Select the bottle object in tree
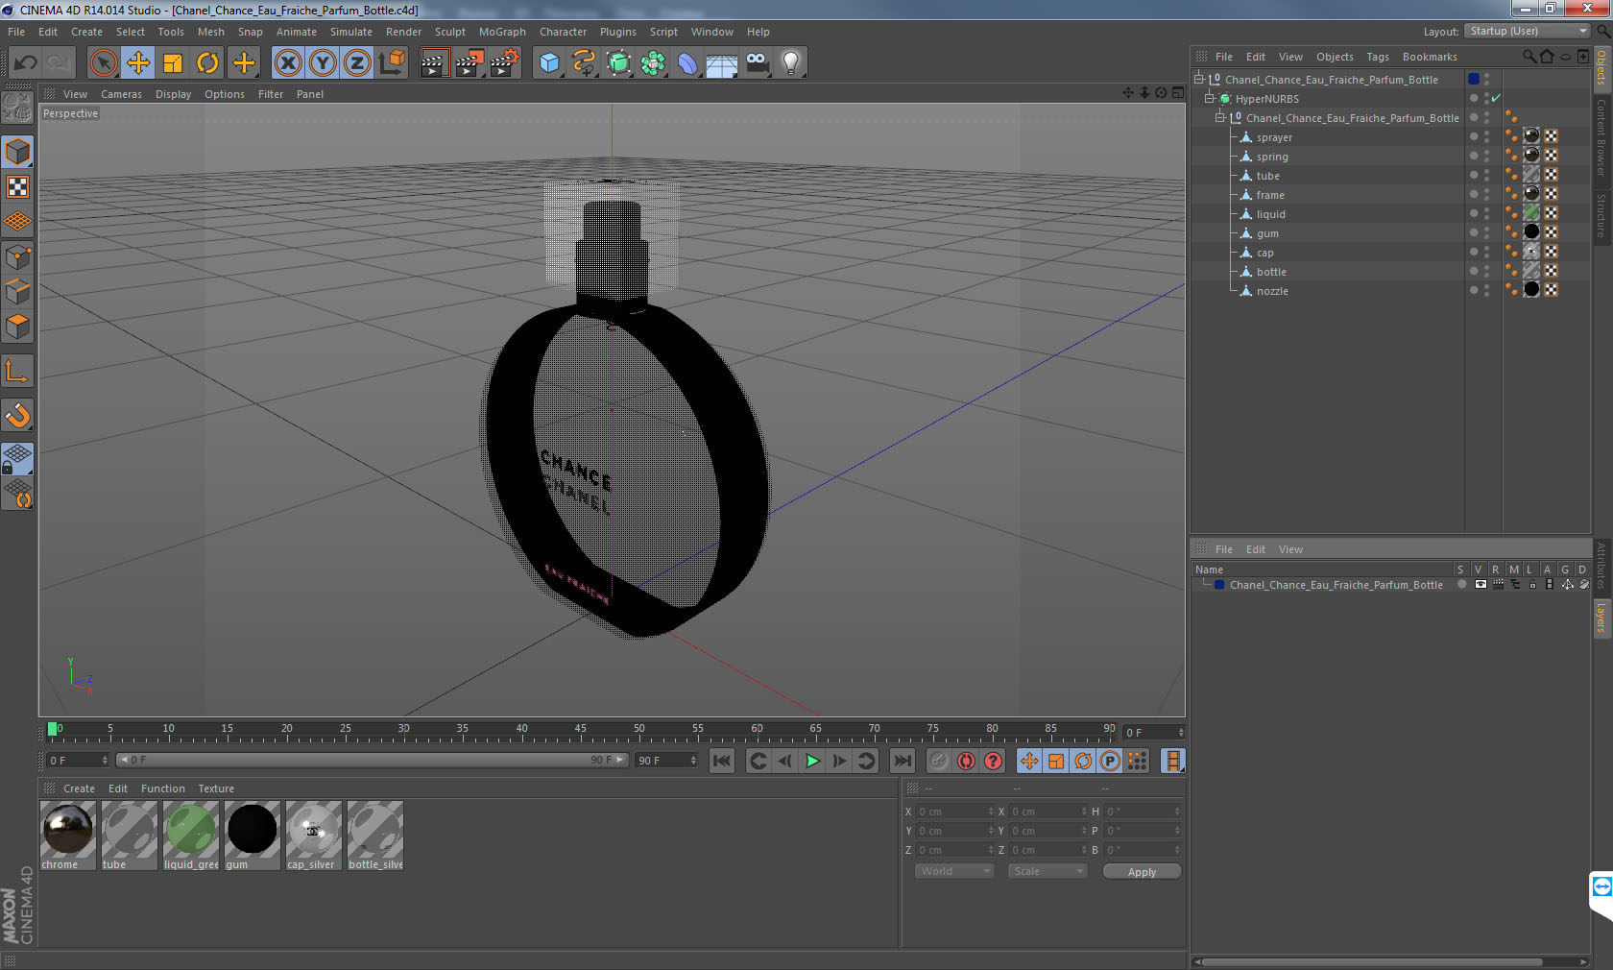This screenshot has width=1613, height=970. pyautogui.click(x=1271, y=272)
